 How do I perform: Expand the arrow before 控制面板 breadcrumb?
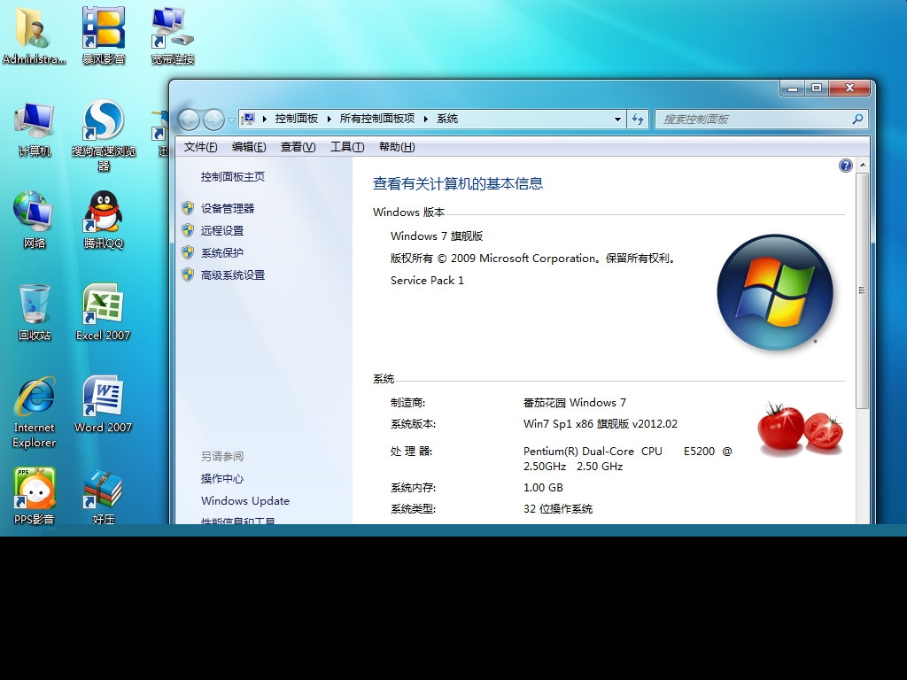pyautogui.click(x=264, y=120)
